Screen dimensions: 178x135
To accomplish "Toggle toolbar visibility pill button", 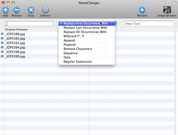I will 174,3.
